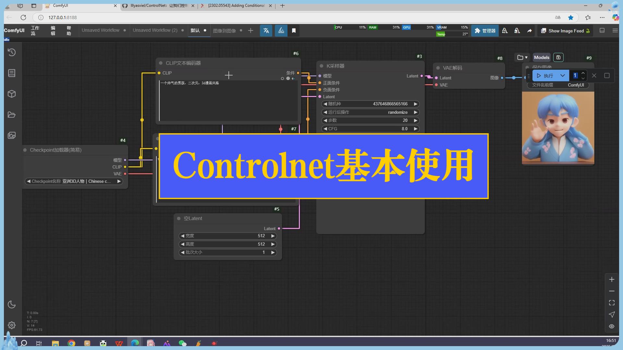Image resolution: width=623 pixels, height=350 pixels.
Task: Open the 管理器 manager button
Action: [x=485, y=31]
